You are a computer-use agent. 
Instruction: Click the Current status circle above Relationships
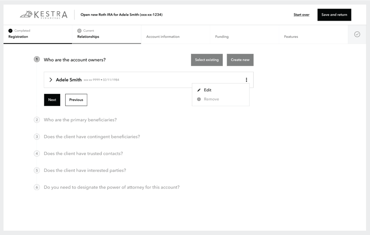point(79,31)
